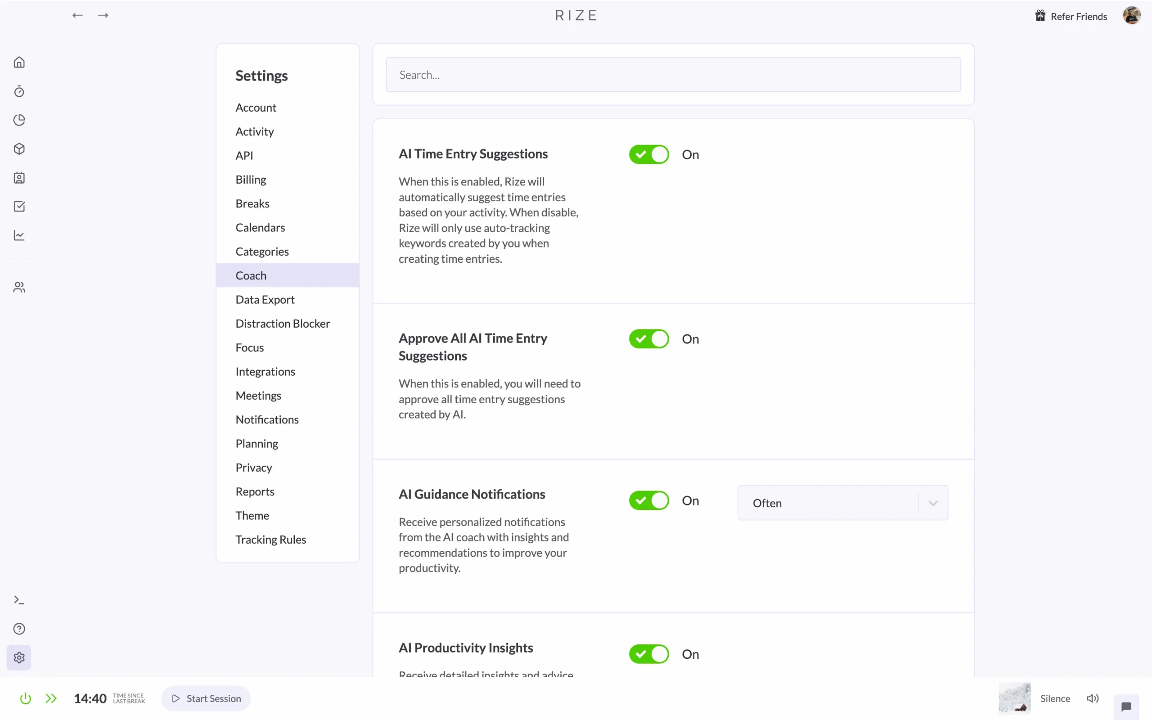Open the Meetings settings section
This screenshot has height=720, width=1152.
pos(288,396)
